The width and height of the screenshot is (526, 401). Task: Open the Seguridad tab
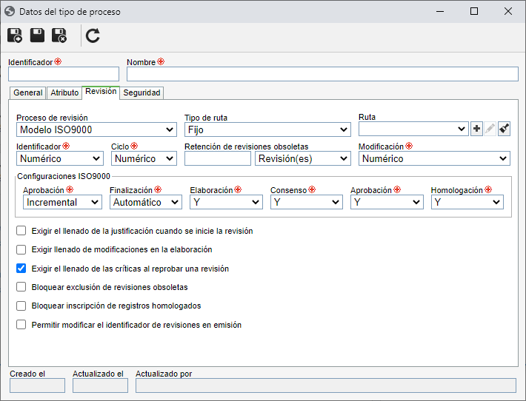coord(142,92)
